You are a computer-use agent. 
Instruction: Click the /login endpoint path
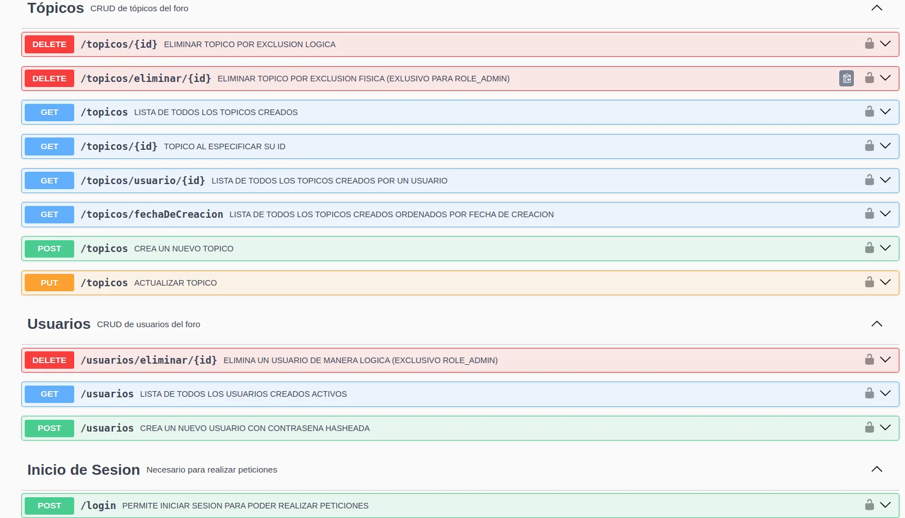tap(98, 506)
